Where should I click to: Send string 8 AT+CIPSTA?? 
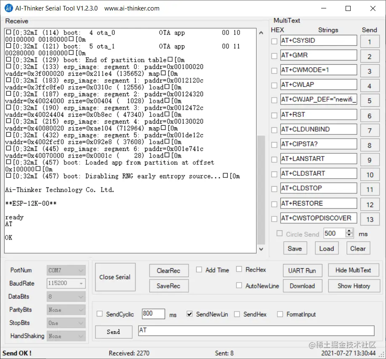[370, 145]
